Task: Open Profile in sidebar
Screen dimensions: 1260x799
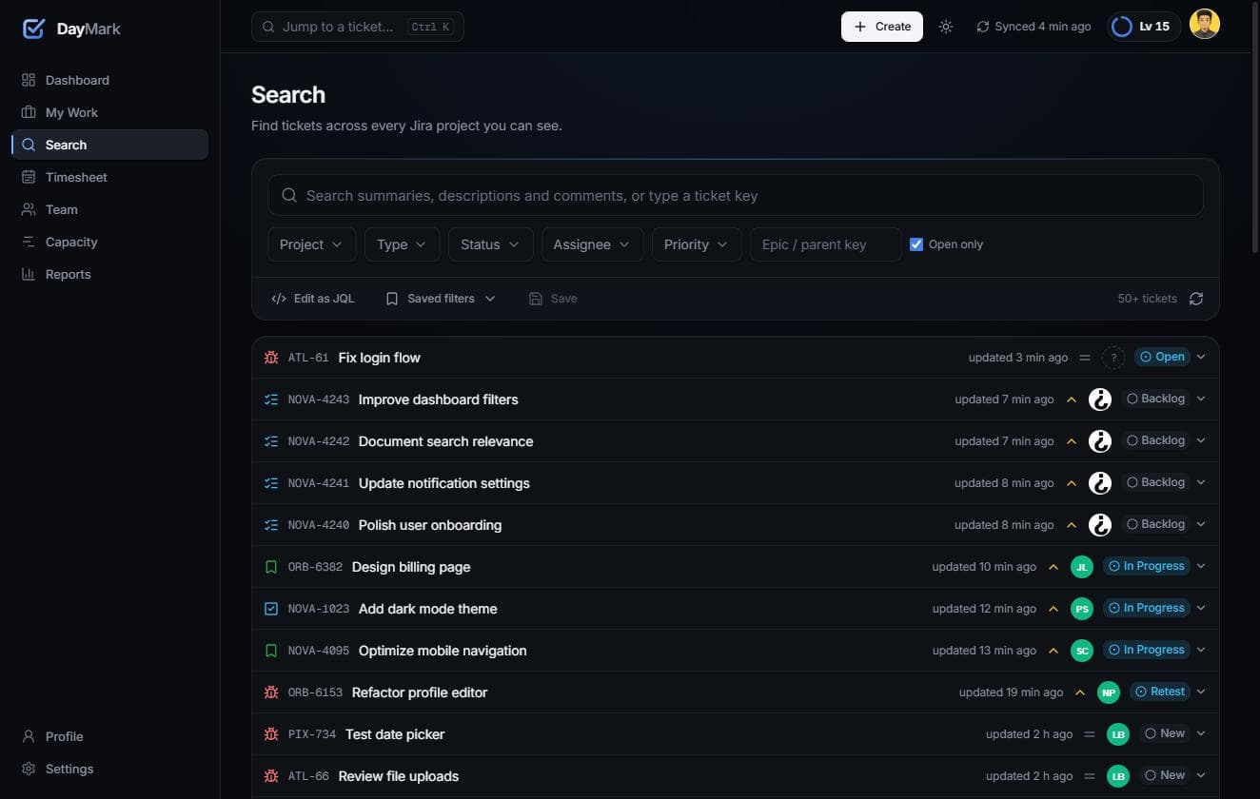Action: 109,736
